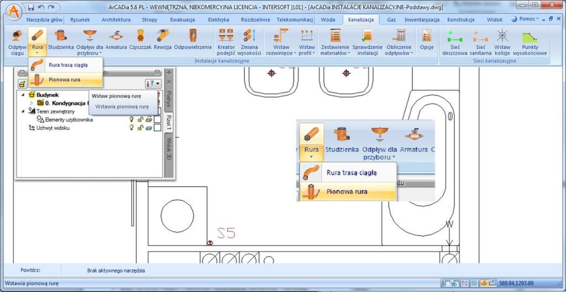Select the Sieć sanitarna tool
This screenshot has height=292, width=566.
click(480, 43)
